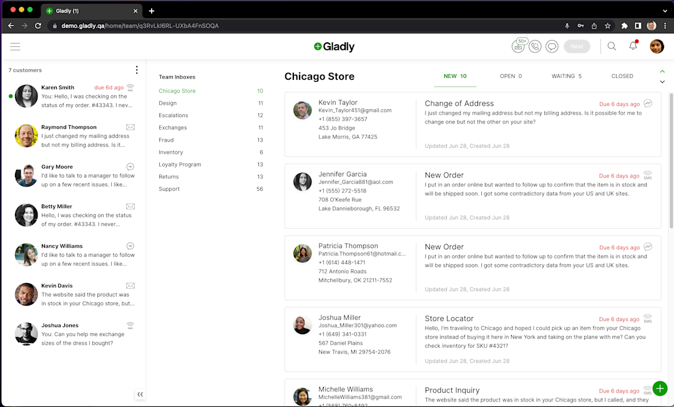Screen dimensions: 674x407
Task: Select the Returns inbox
Action: pyautogui.click(x=211, y=176)
